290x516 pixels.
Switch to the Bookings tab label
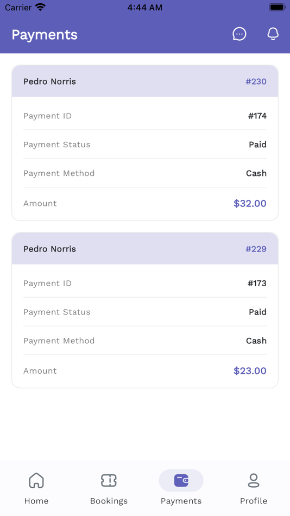point(109,501)
